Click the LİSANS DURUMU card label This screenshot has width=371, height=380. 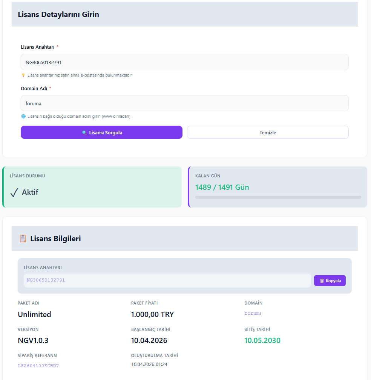click(x=28, y=176)
